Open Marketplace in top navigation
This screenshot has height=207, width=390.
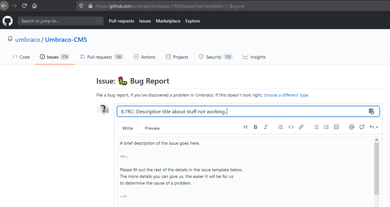point(168,21)
